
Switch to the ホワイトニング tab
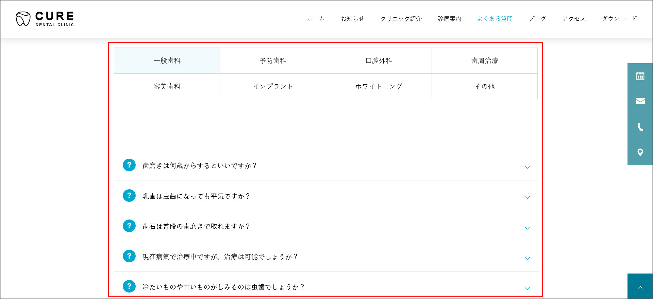coord(379,87)
